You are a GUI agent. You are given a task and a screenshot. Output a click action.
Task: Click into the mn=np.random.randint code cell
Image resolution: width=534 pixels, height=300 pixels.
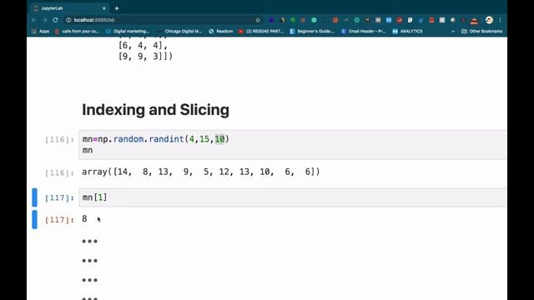293,144
